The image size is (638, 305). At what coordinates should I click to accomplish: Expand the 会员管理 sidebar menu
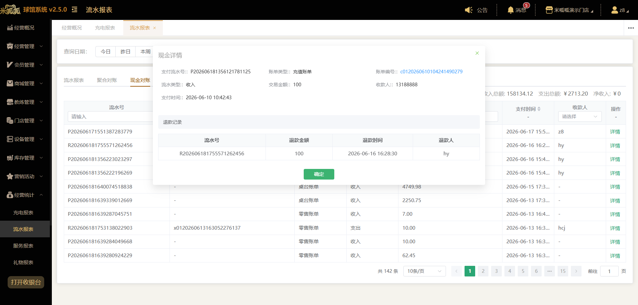(x=25, y=65)
